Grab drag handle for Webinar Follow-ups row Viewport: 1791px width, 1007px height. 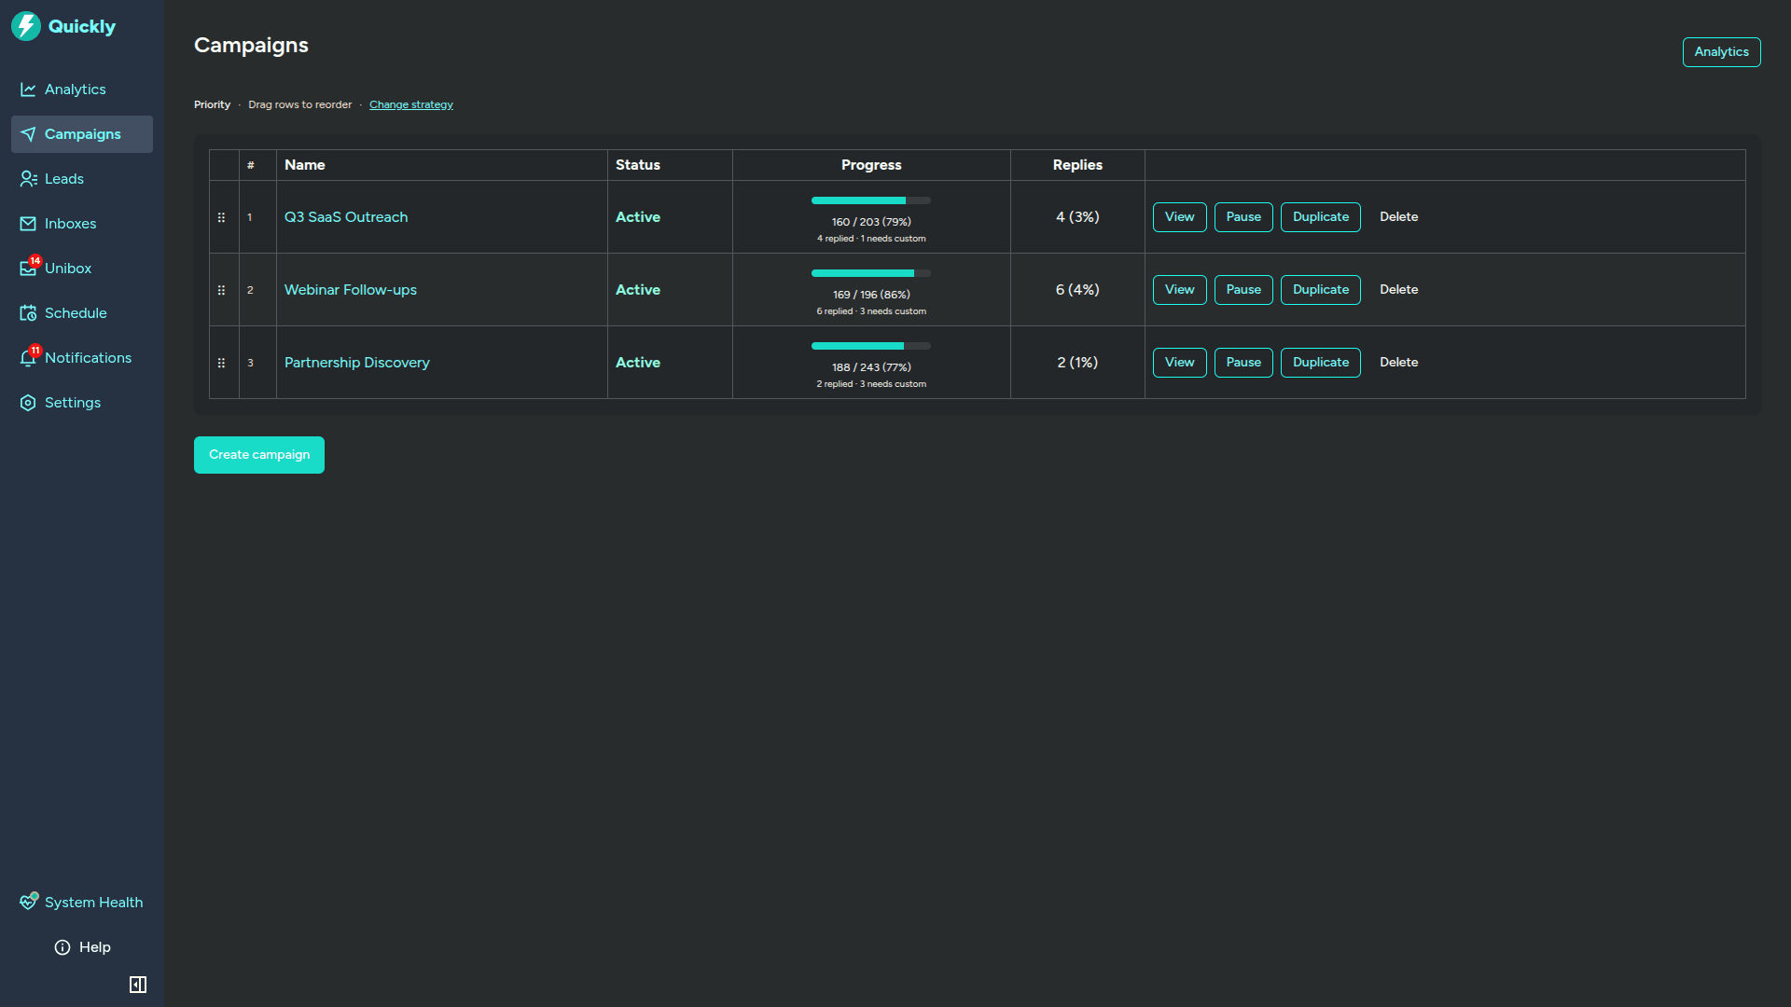click(x=221, y=290)
